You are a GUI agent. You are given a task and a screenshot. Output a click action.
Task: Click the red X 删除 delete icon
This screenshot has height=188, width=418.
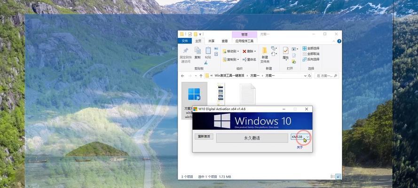pos(244,51)
